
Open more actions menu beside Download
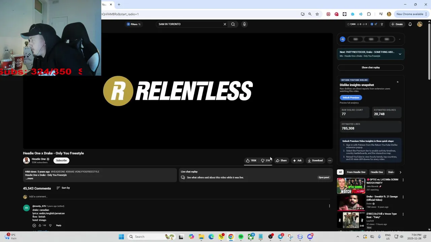(x=330, y=161)
